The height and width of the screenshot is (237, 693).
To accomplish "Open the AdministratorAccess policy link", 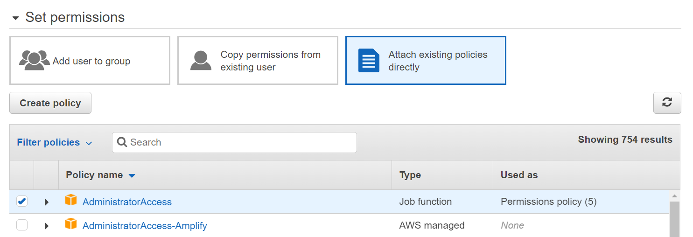I will click(127, 202).
